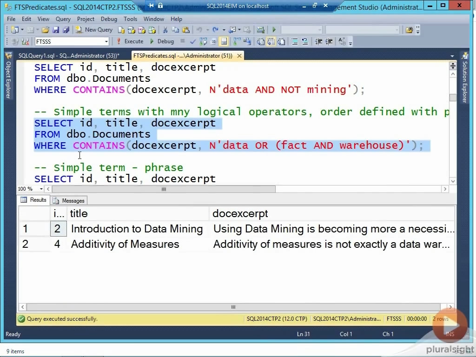Click the Change Connection icon
This screenshot has width=476, height=357.
point(26,41)
